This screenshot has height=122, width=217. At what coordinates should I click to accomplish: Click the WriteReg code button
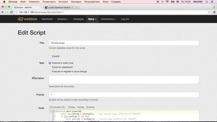(90, 107)
